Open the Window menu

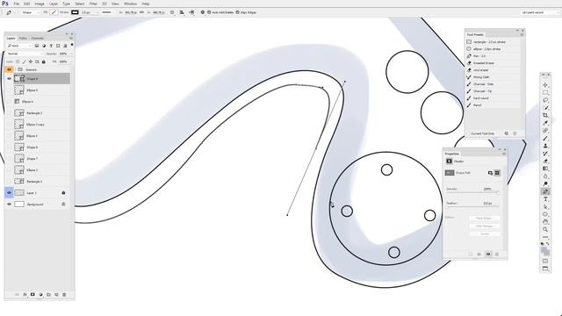tap(131, 4)
